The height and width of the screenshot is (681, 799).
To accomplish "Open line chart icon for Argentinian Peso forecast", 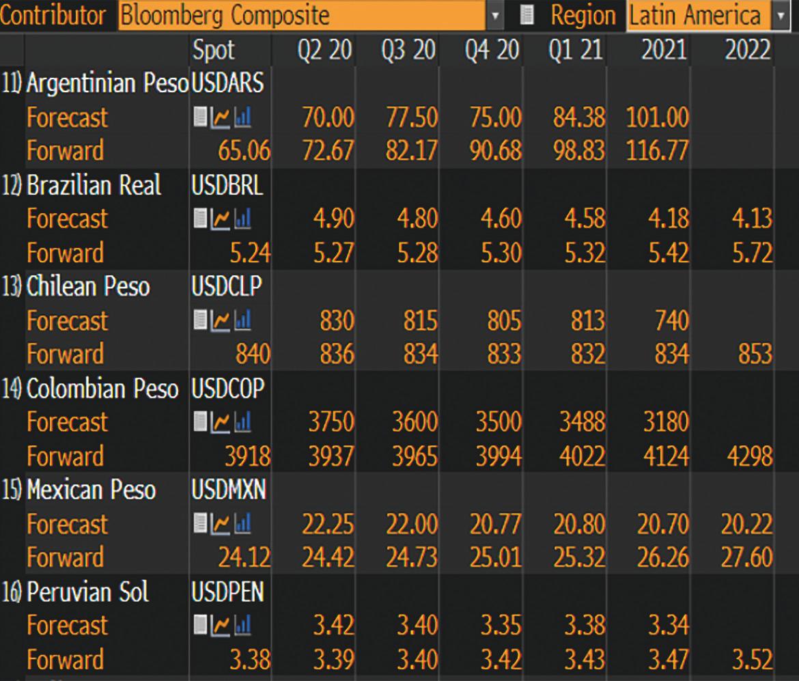I will [x=221, y=118].
